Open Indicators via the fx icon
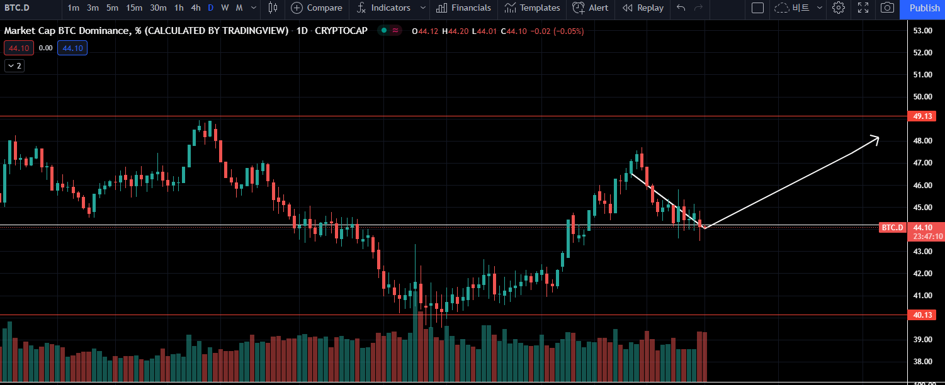 (x=361, y=8)
